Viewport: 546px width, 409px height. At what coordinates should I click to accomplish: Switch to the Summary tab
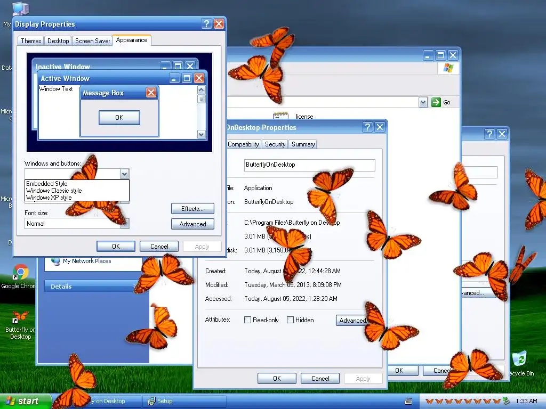click(303, 144)
